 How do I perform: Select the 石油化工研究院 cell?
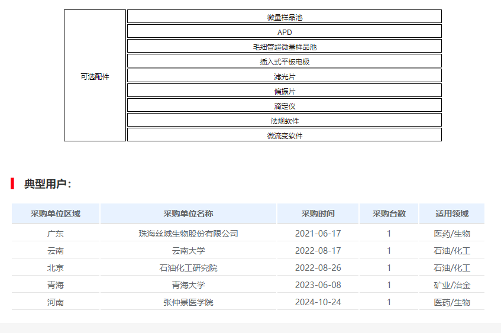pos(188,268)
